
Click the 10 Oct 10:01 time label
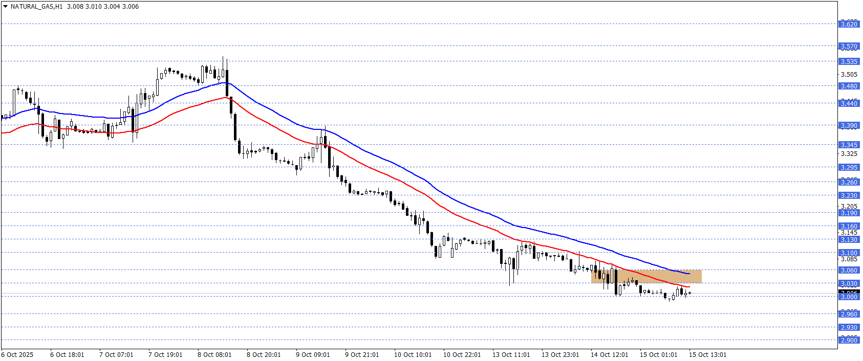(413, 355)
